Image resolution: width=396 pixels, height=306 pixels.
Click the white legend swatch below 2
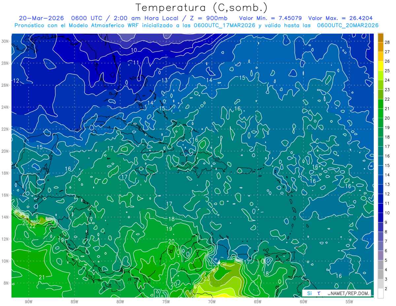click(380, 293)
